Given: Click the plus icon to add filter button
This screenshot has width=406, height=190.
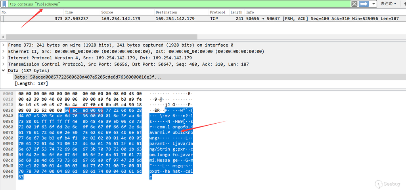Looking at the screenshot, I should [x=404, y=4].
